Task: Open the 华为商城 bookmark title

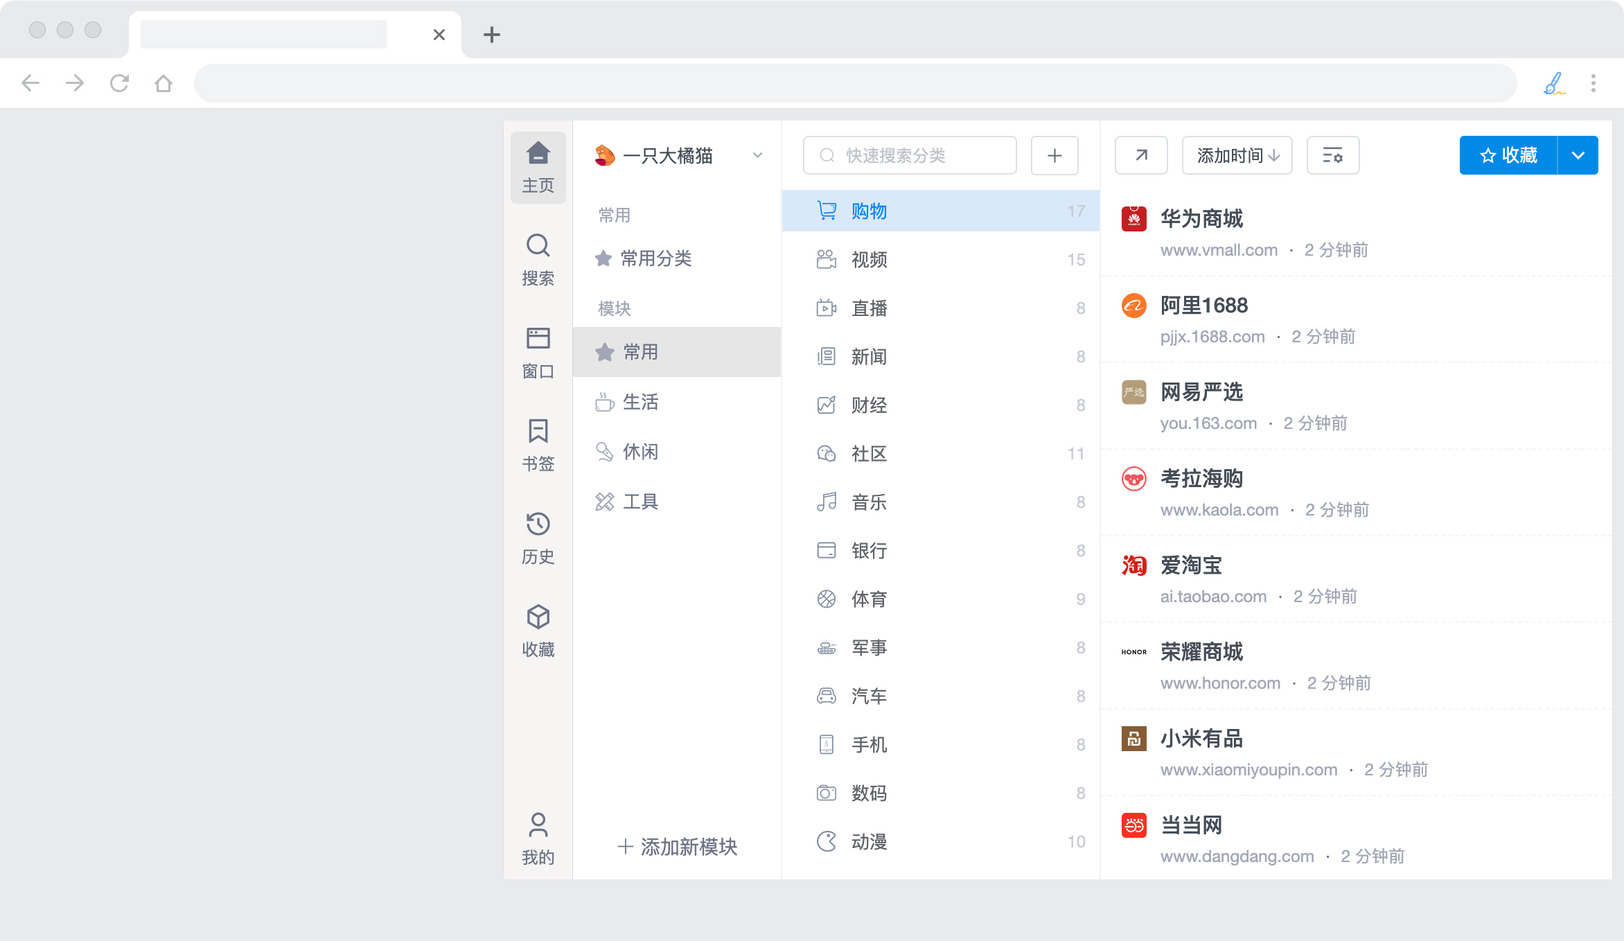Action: (1201, 219)
